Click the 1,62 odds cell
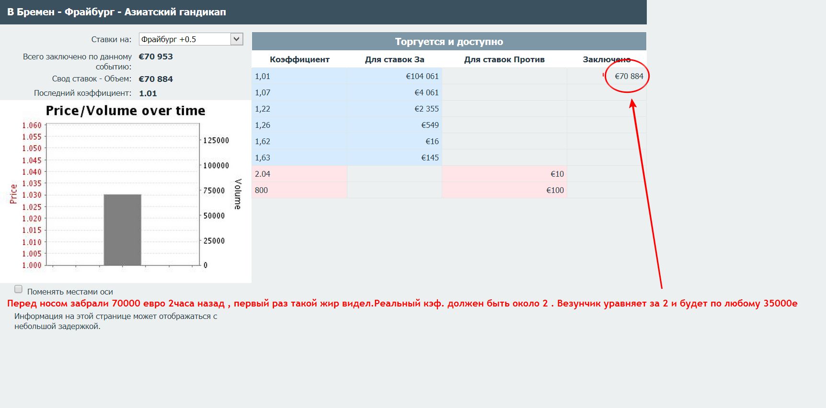This screenshot has height=408, width=826. [x=299, y=141]
